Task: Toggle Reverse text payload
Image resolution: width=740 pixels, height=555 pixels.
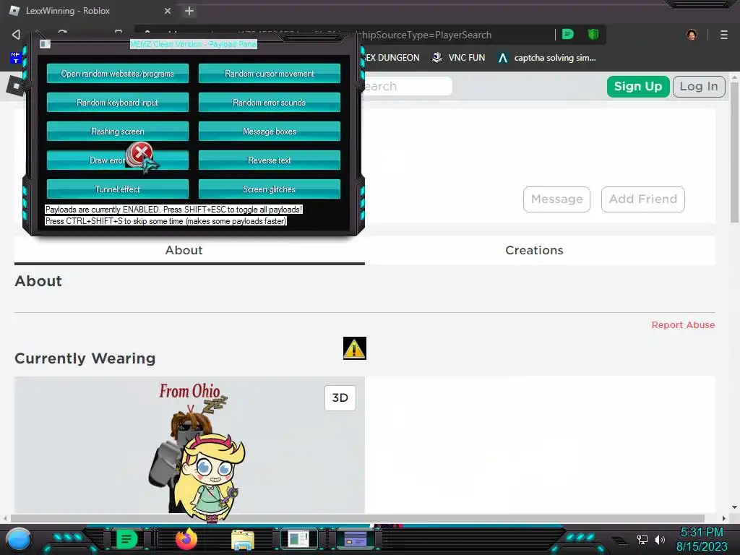Action: (270, 160)
